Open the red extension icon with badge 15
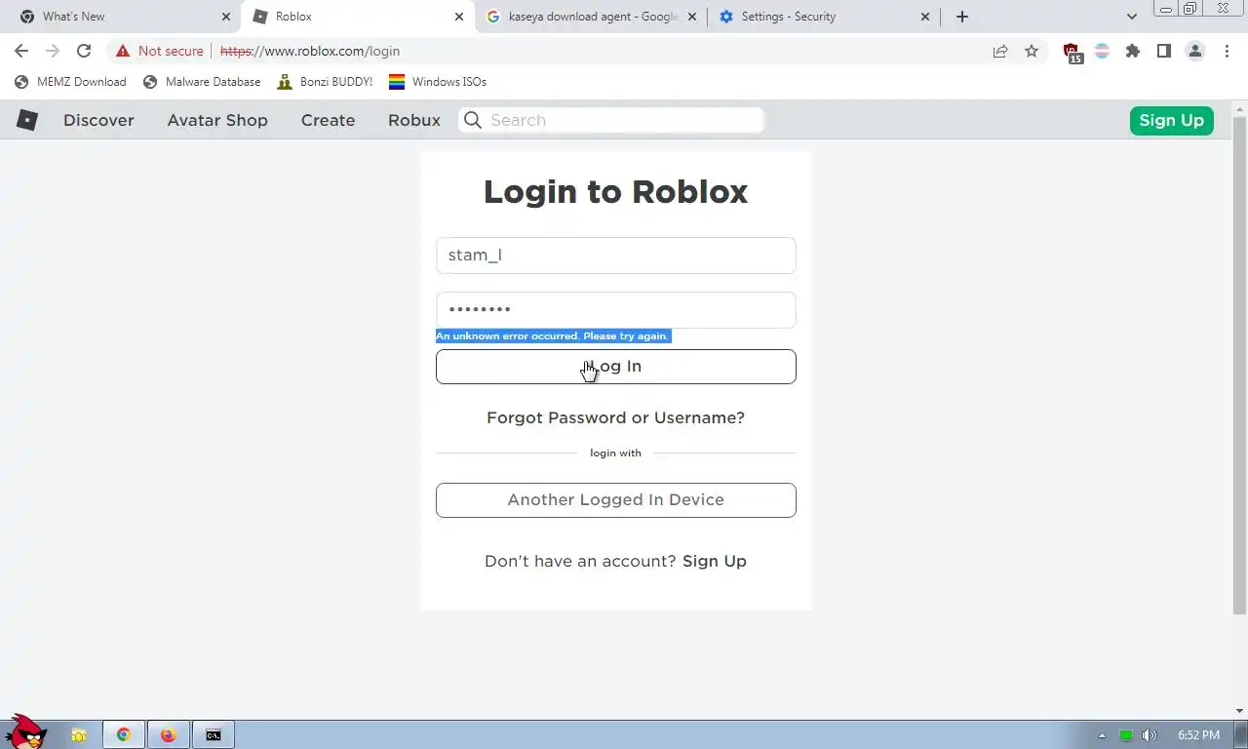The image size is (1248, 749). click(x=1072, y=53)
